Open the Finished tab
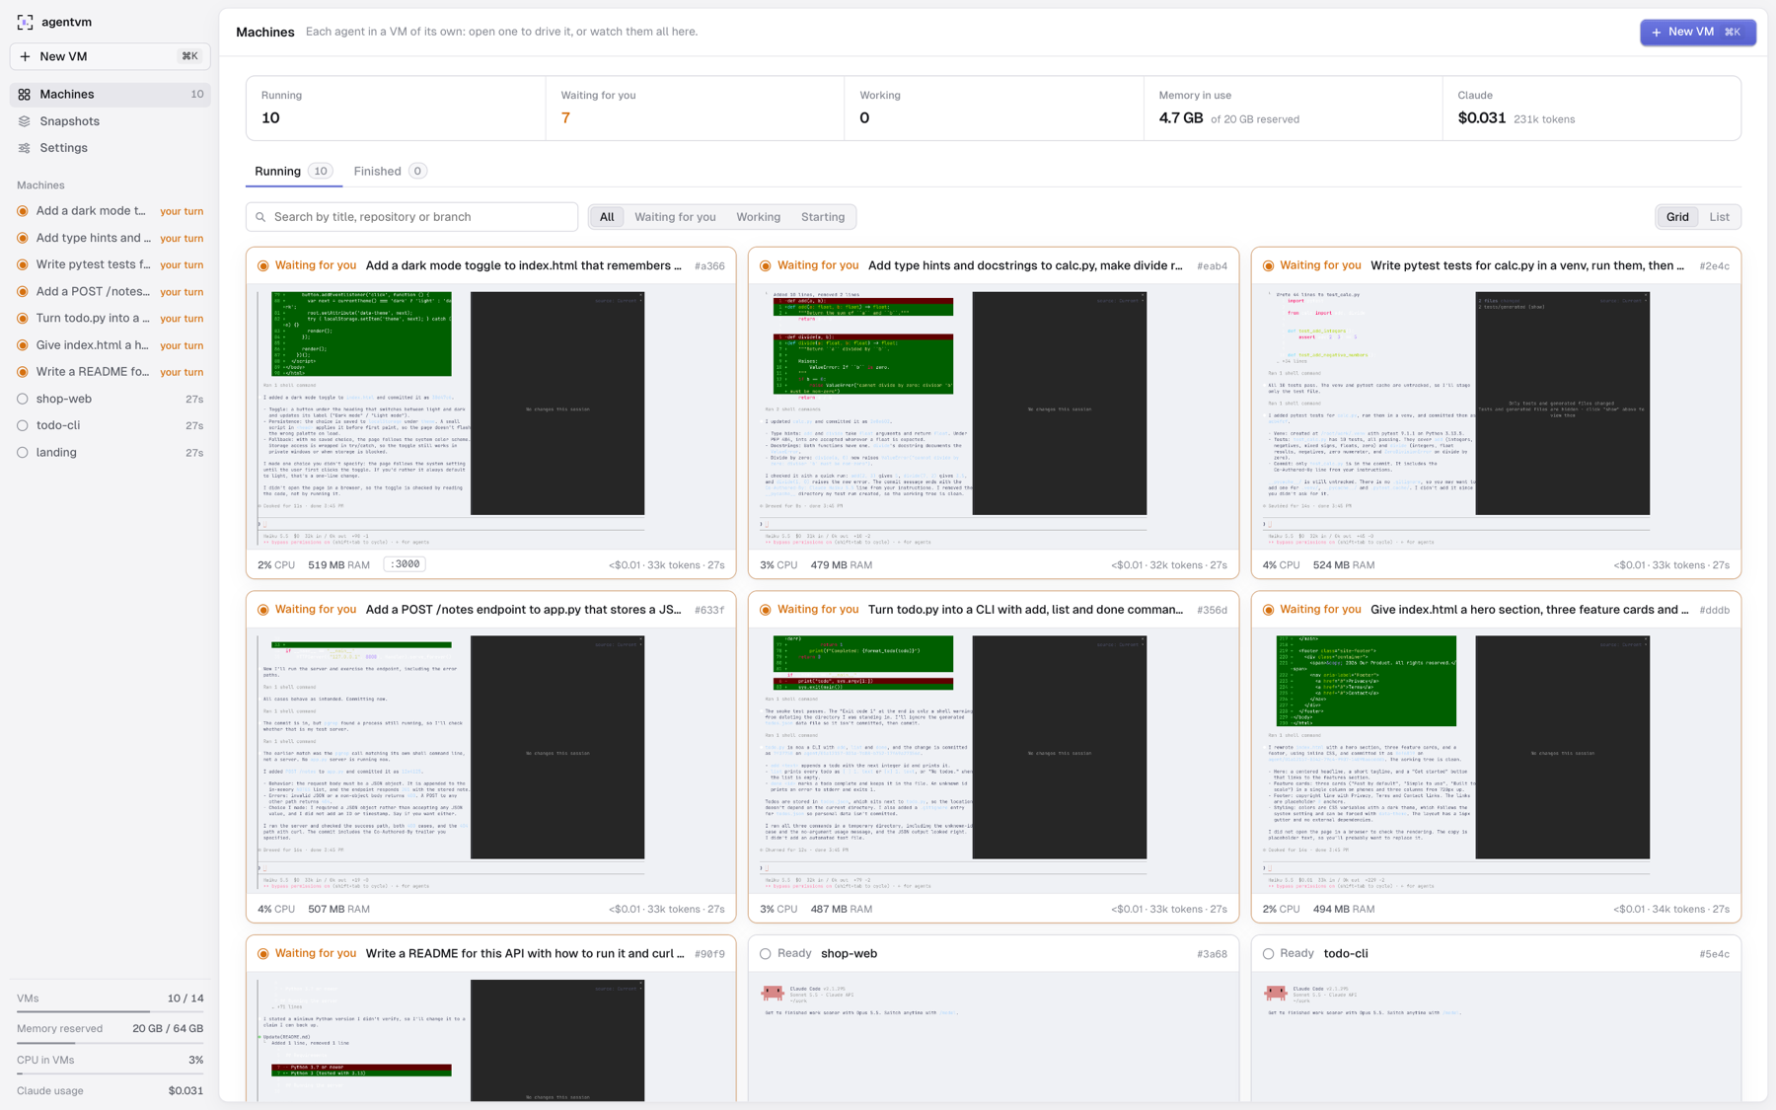The height and width of the screenshot is (1110, 1776). click(390, 172)
